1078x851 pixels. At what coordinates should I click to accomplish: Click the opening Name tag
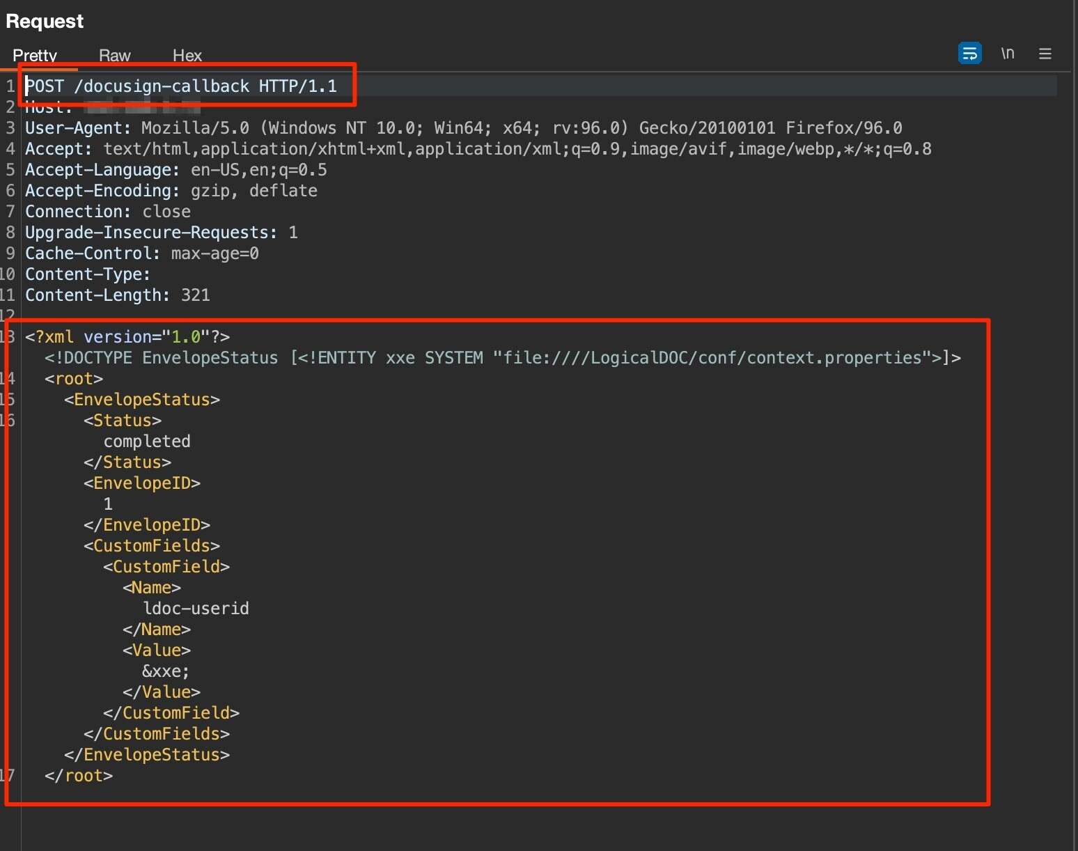152,588
